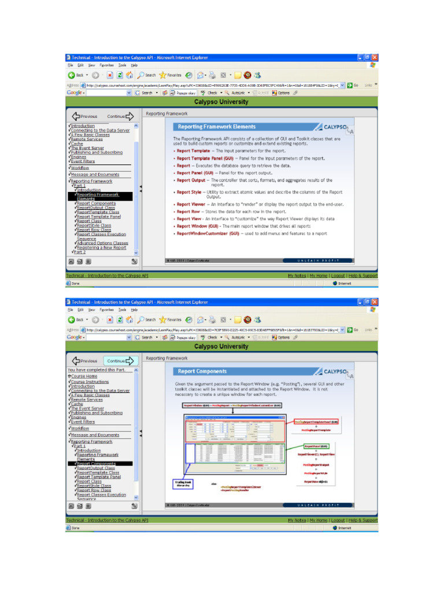Image resolution: width=444 pixels, height=592 pixels.
Task: Open the AutoLink dropdown in the lower Google toolbar
Action: (x=249, y=338)
